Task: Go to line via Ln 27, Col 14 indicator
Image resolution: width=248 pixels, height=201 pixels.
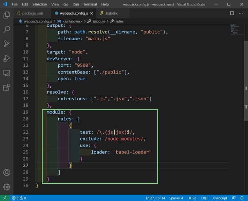Action: coord(155,198)
